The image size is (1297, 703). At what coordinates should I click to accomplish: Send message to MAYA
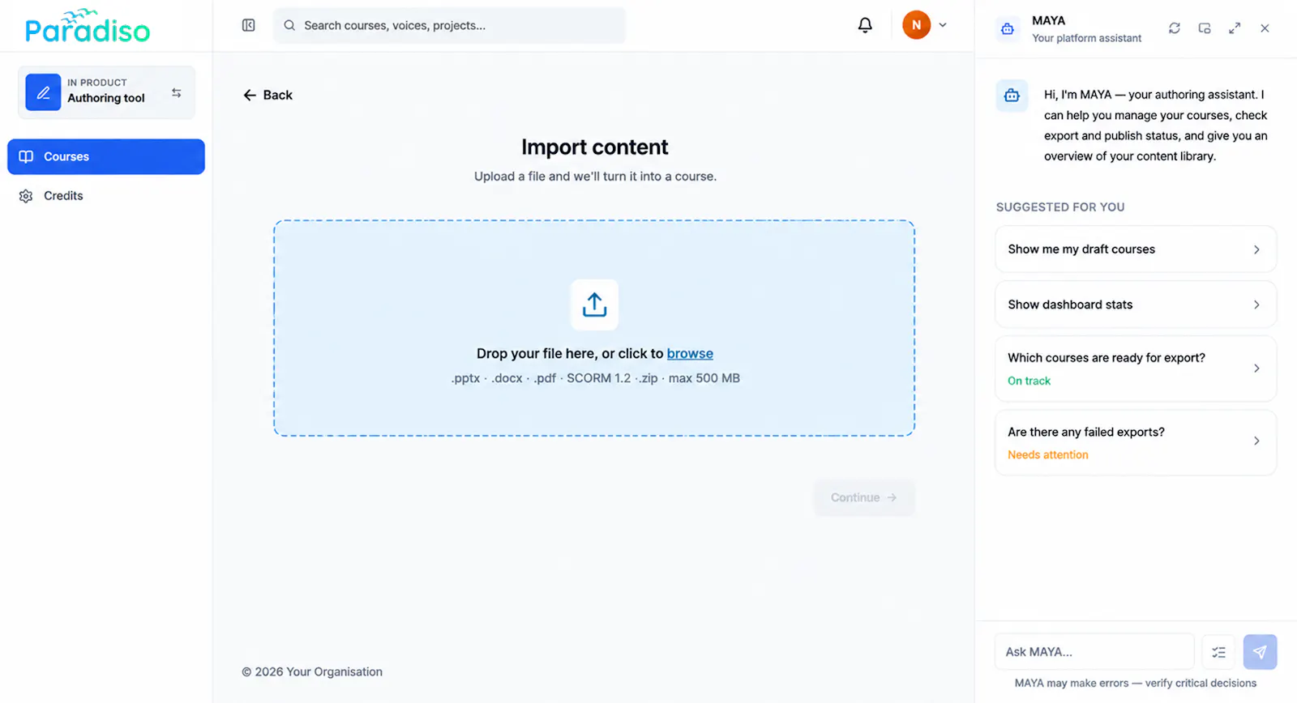click(1260, 652)
